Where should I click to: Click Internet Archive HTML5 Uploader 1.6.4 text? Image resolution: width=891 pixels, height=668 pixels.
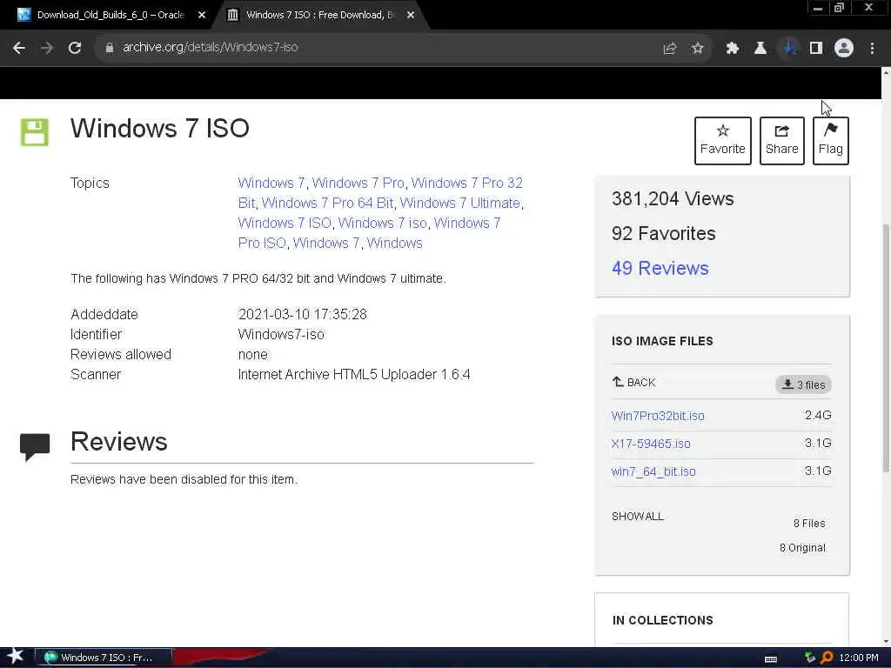point(354,374)
